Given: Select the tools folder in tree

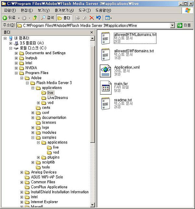Looking at the screenshot, I should click(43, 167).
